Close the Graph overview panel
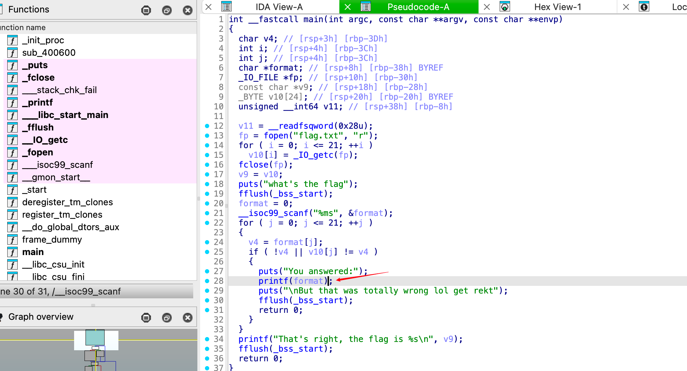 pos(188,318)
